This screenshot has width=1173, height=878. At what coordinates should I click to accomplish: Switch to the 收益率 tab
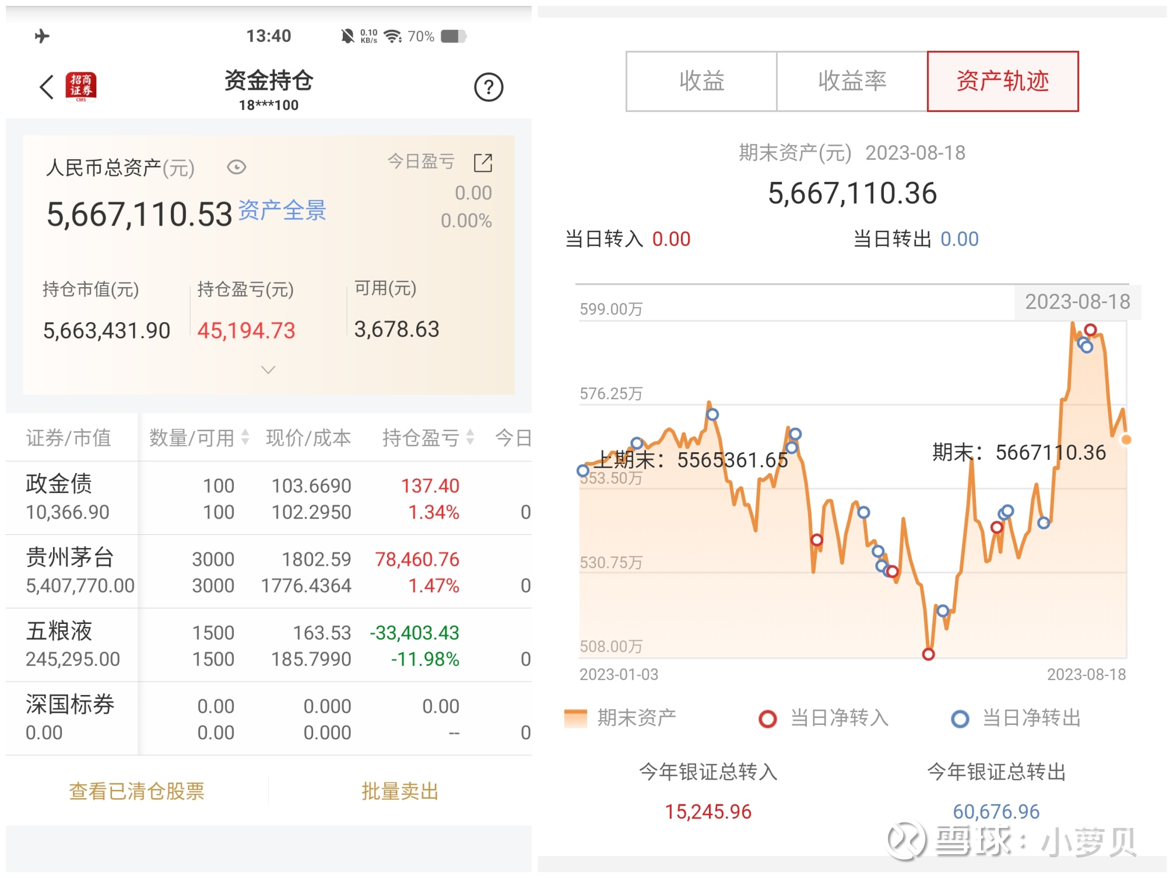[x=852, y=81]
